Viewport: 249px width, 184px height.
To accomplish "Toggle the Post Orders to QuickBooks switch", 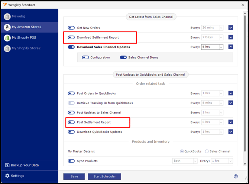I will tap(71, 93).
